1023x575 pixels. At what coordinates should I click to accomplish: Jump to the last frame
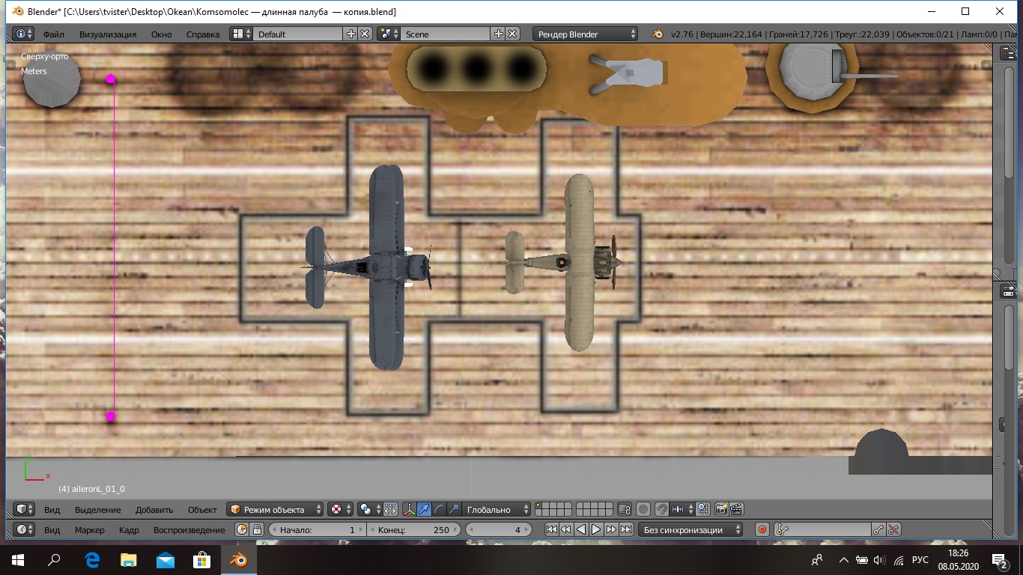[626, 529]
